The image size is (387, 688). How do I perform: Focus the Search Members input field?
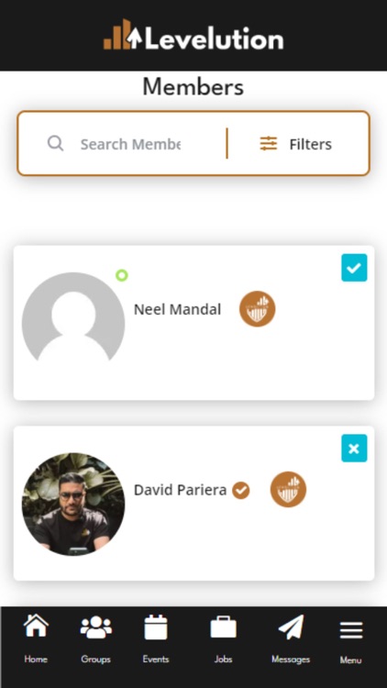point(130,144)
